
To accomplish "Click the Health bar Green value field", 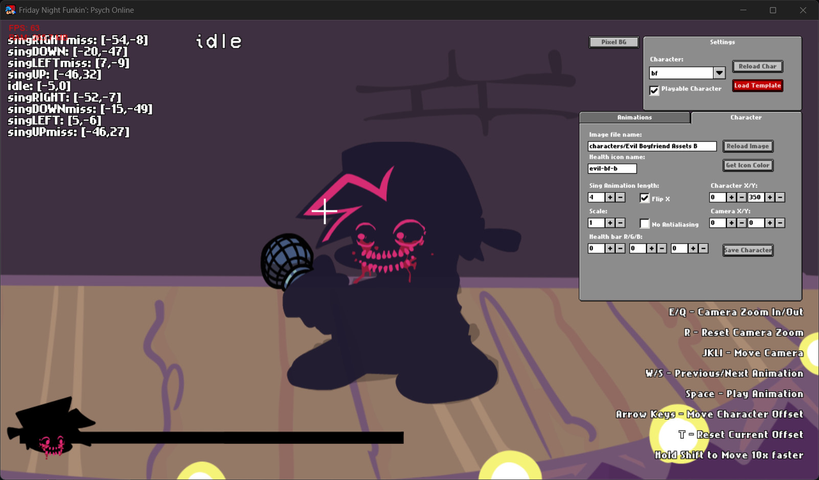I will pos(638,248).
